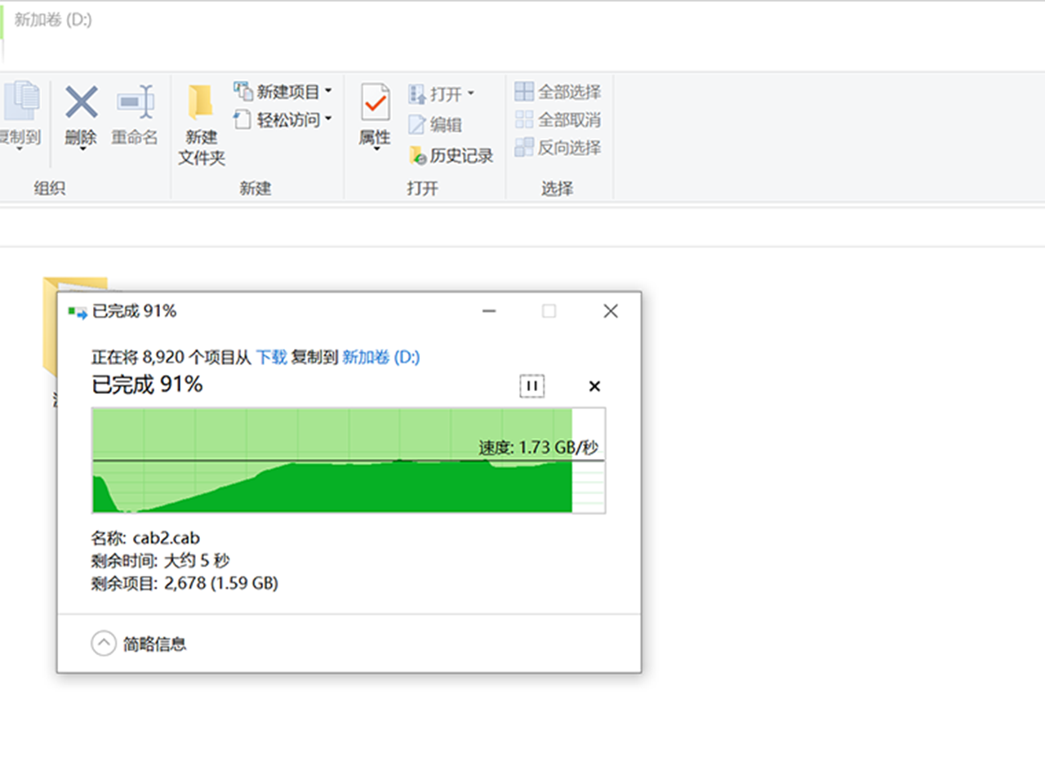Open Properties (属性) checkmark icon

click(375, 105)
